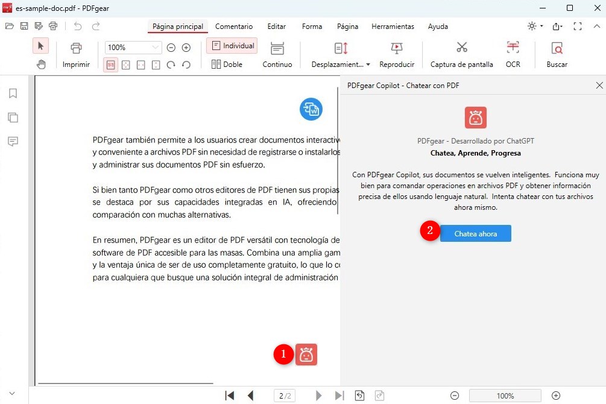This screenshot has width=606, height=404.
Task: Open the theme brightness dropdown
Action: 535,26
